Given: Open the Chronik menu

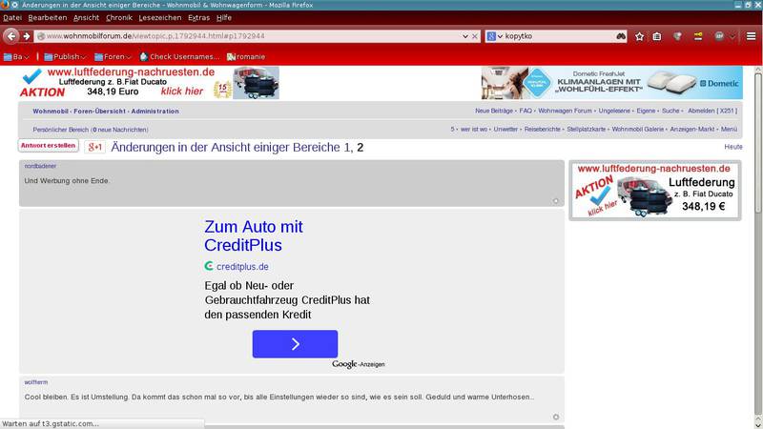Looking at the screenshot, I should tap(119, 17).
